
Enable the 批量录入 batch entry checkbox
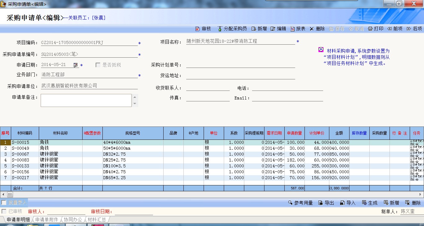4,202
